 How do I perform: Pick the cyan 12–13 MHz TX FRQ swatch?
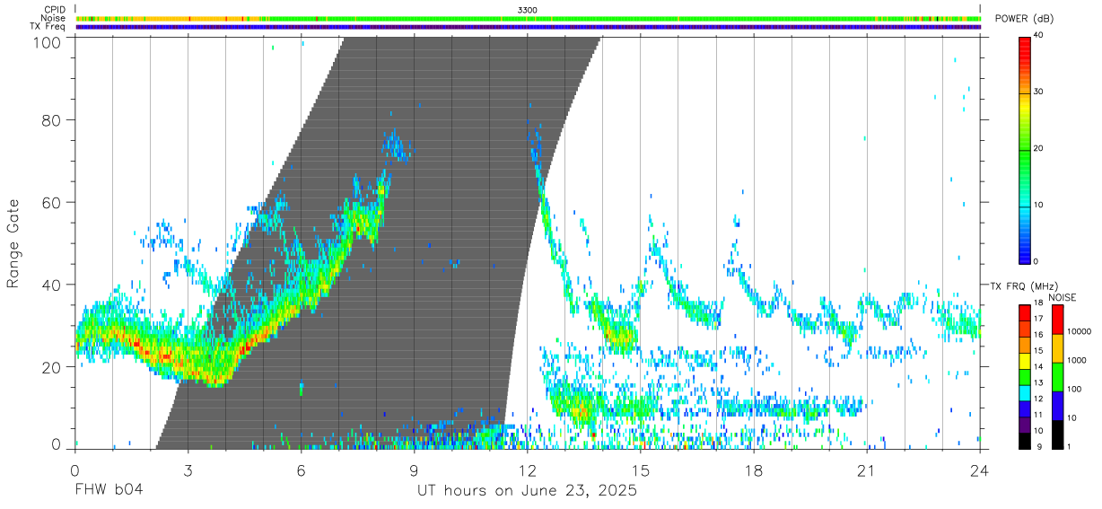point(1026,392)
